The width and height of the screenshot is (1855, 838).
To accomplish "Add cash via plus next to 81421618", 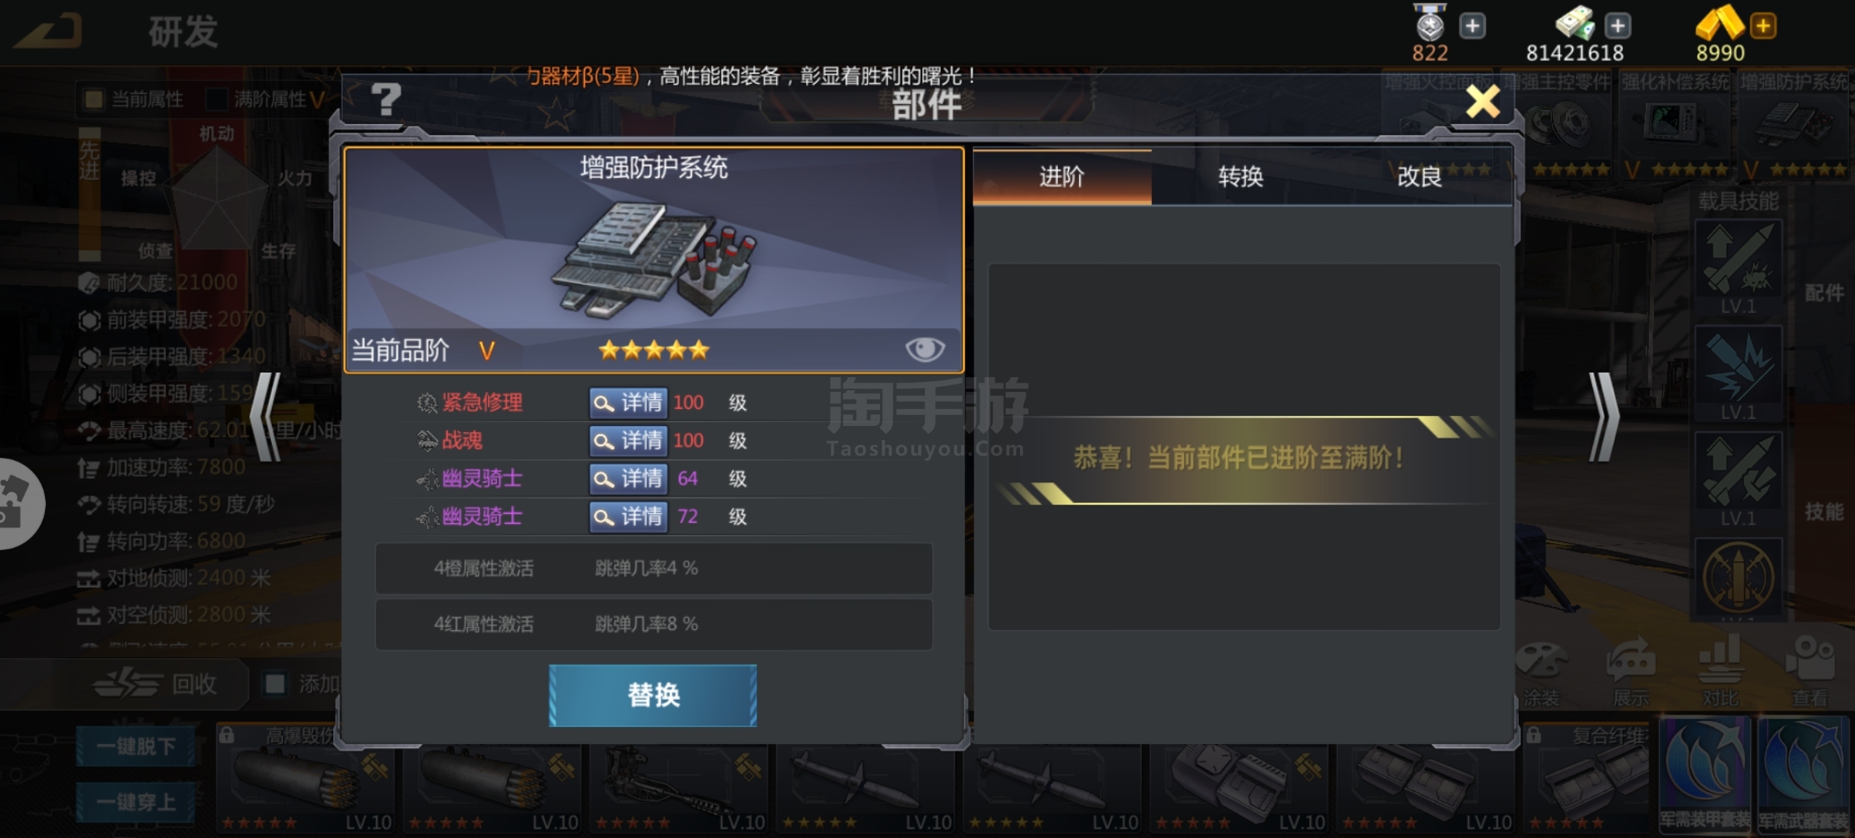I will [x=1618, y=26].
